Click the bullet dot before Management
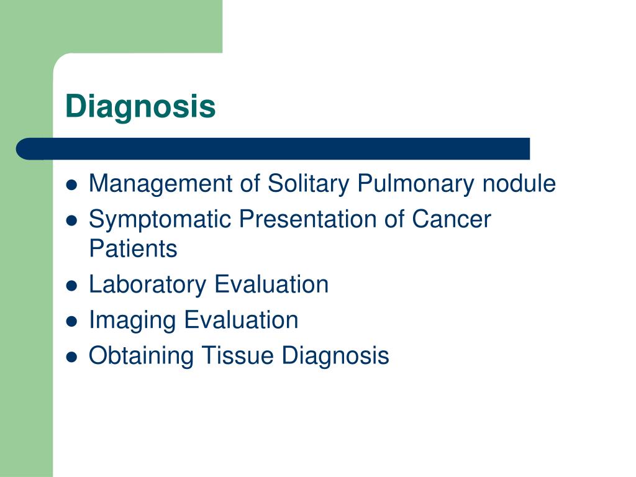Viewport: 636px width, 477px height. point(71,185)
